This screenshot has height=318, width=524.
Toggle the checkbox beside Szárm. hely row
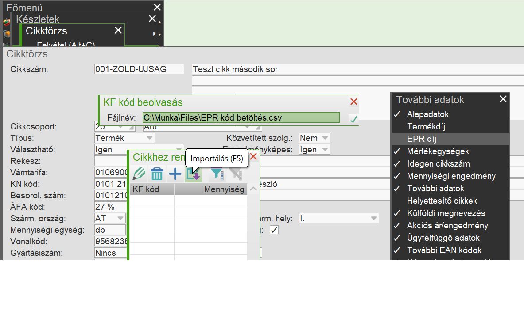click(x=274, y=230)
